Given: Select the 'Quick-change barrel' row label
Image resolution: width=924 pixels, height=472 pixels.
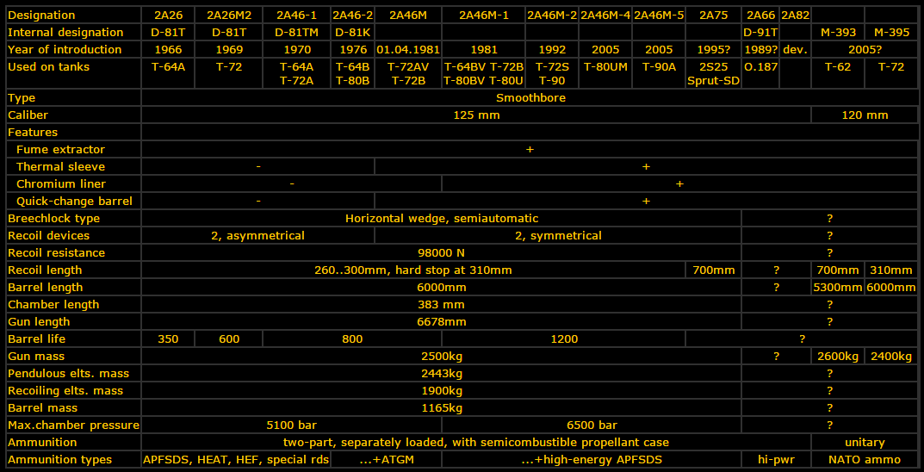Looking at the screenshot, I should point(73,201).
